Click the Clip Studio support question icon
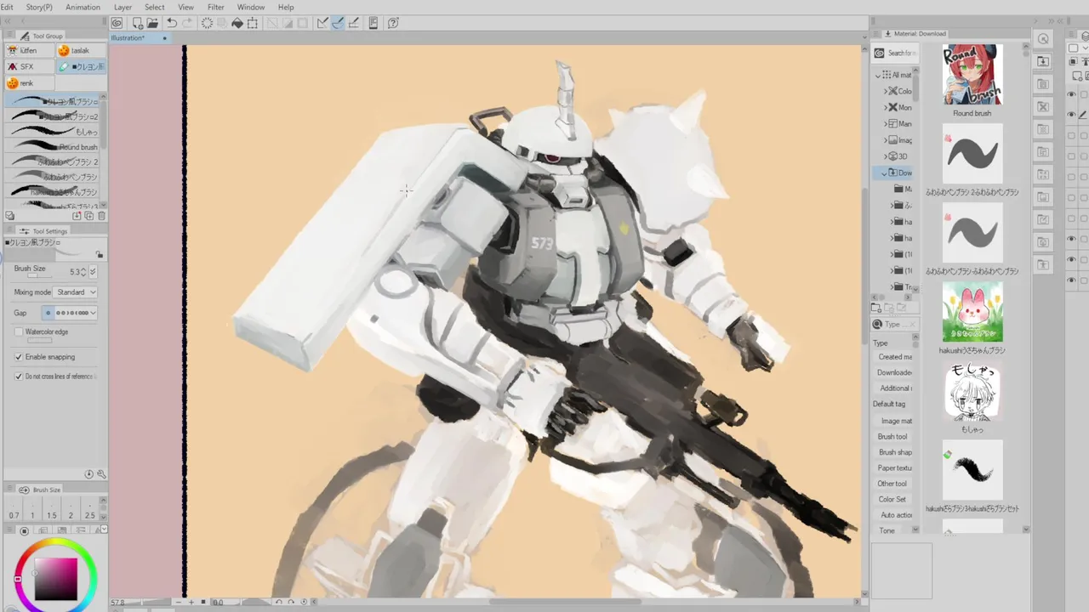This screenshot has height=612, width=1089. (x=393, y=23)
